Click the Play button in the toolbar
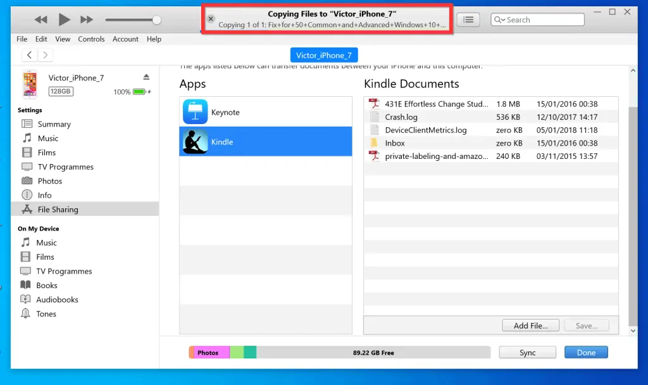Viewport: 648px width, 385px height. point(64,20)
